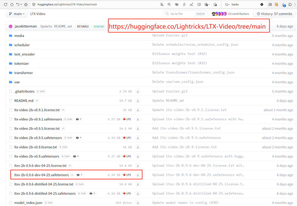
Task: Click the read-aloud sound icon
Action: (191, 4)
